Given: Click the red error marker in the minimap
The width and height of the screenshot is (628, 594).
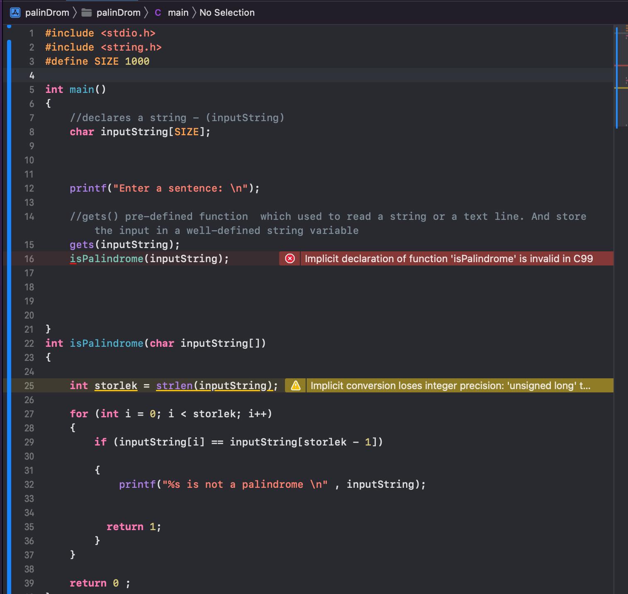Looking at the screenshot, I should (x=621, y=66).
